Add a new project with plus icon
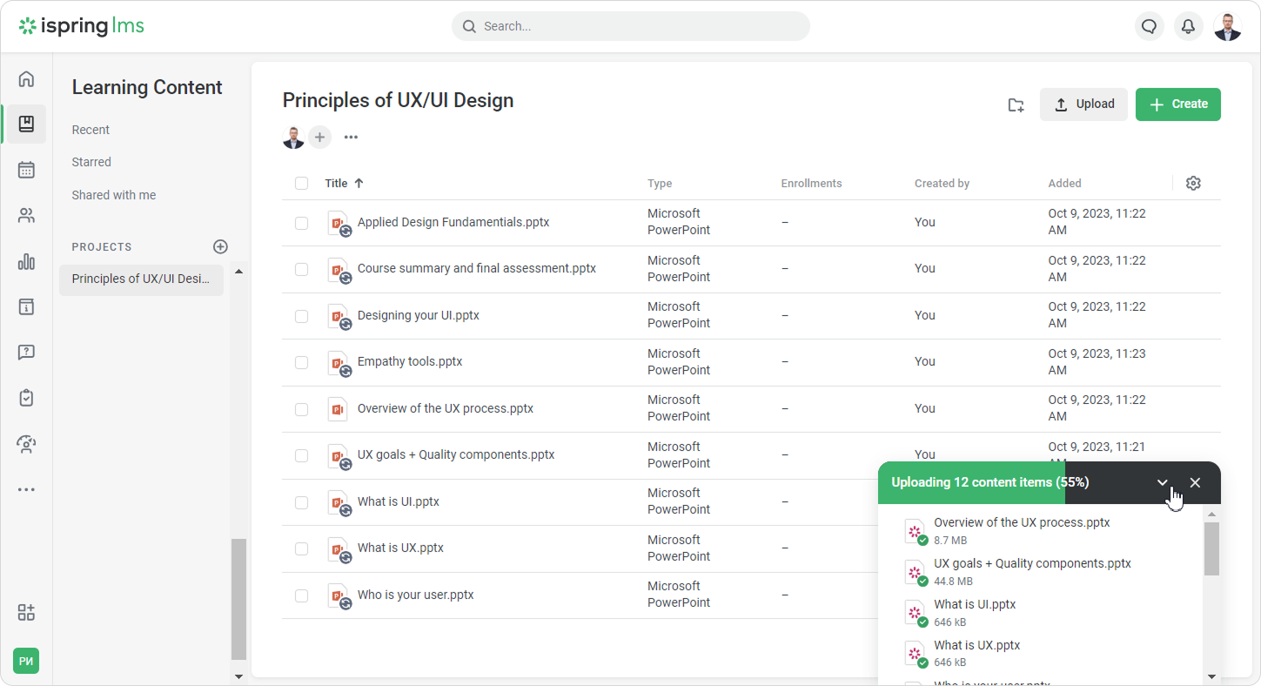 point(220,246)
